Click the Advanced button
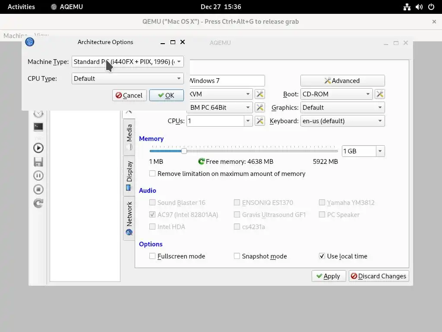 tap(342, 81)
